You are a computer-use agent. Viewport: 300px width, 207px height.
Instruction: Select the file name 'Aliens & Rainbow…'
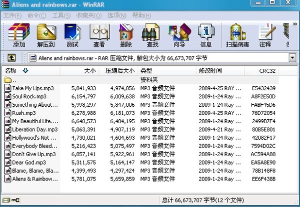[35, 179]
